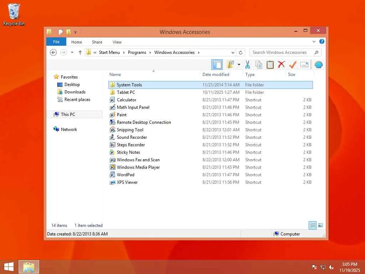Image resolution: width=365 pixels, height=274 pixels.
Task: Go back with the Back arrow
Action: 53,52
